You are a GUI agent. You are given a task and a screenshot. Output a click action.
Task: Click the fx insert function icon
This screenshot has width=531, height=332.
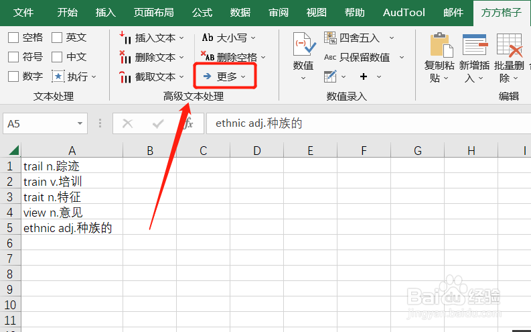[189, 123]
